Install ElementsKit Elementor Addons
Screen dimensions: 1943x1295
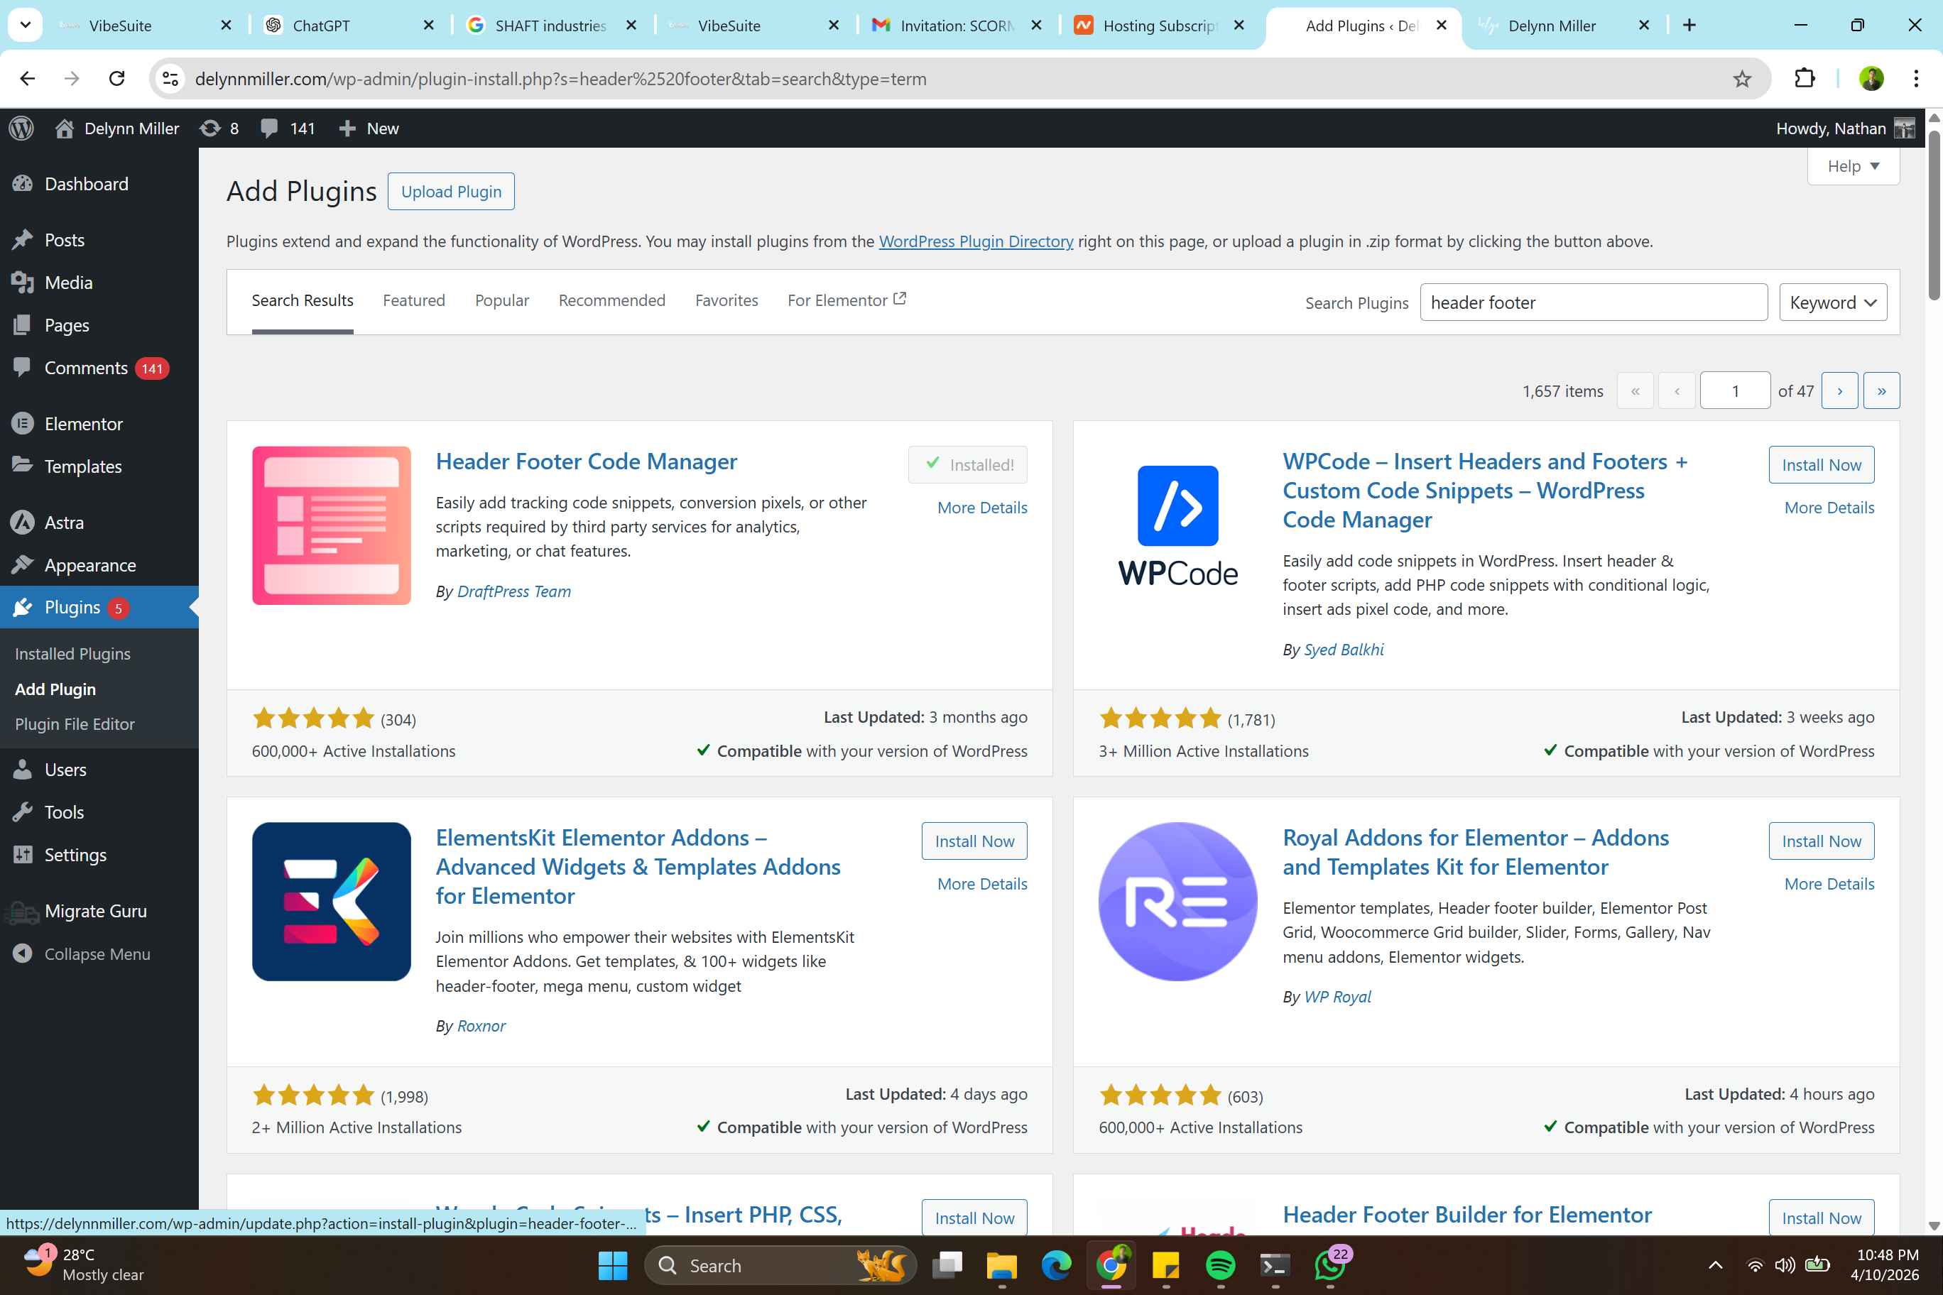coord(974,841)
